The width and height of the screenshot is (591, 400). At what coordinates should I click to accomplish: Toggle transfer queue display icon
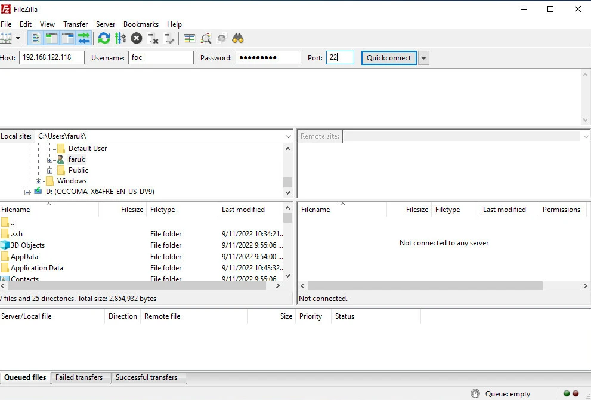pos(84,38)
